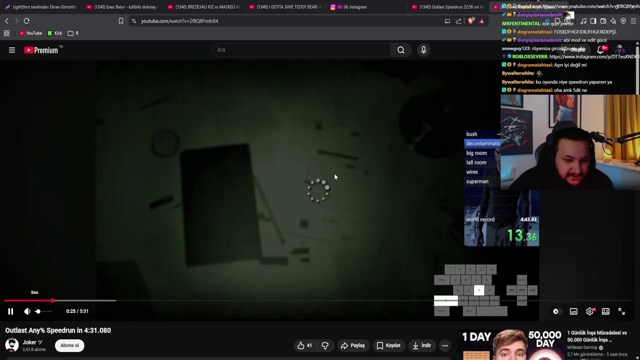Viewport: 640px width, 360px height.
Task: Like the video with thumbs up
Action: click(x=305, y=345)
